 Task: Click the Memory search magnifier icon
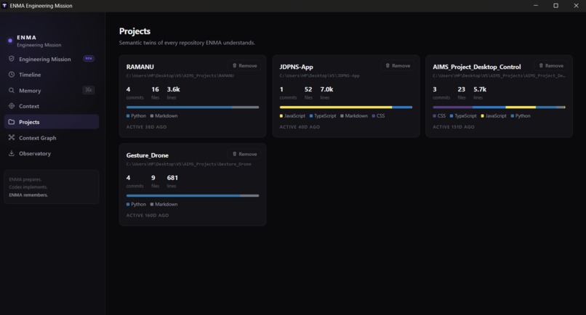coord(12,90)
